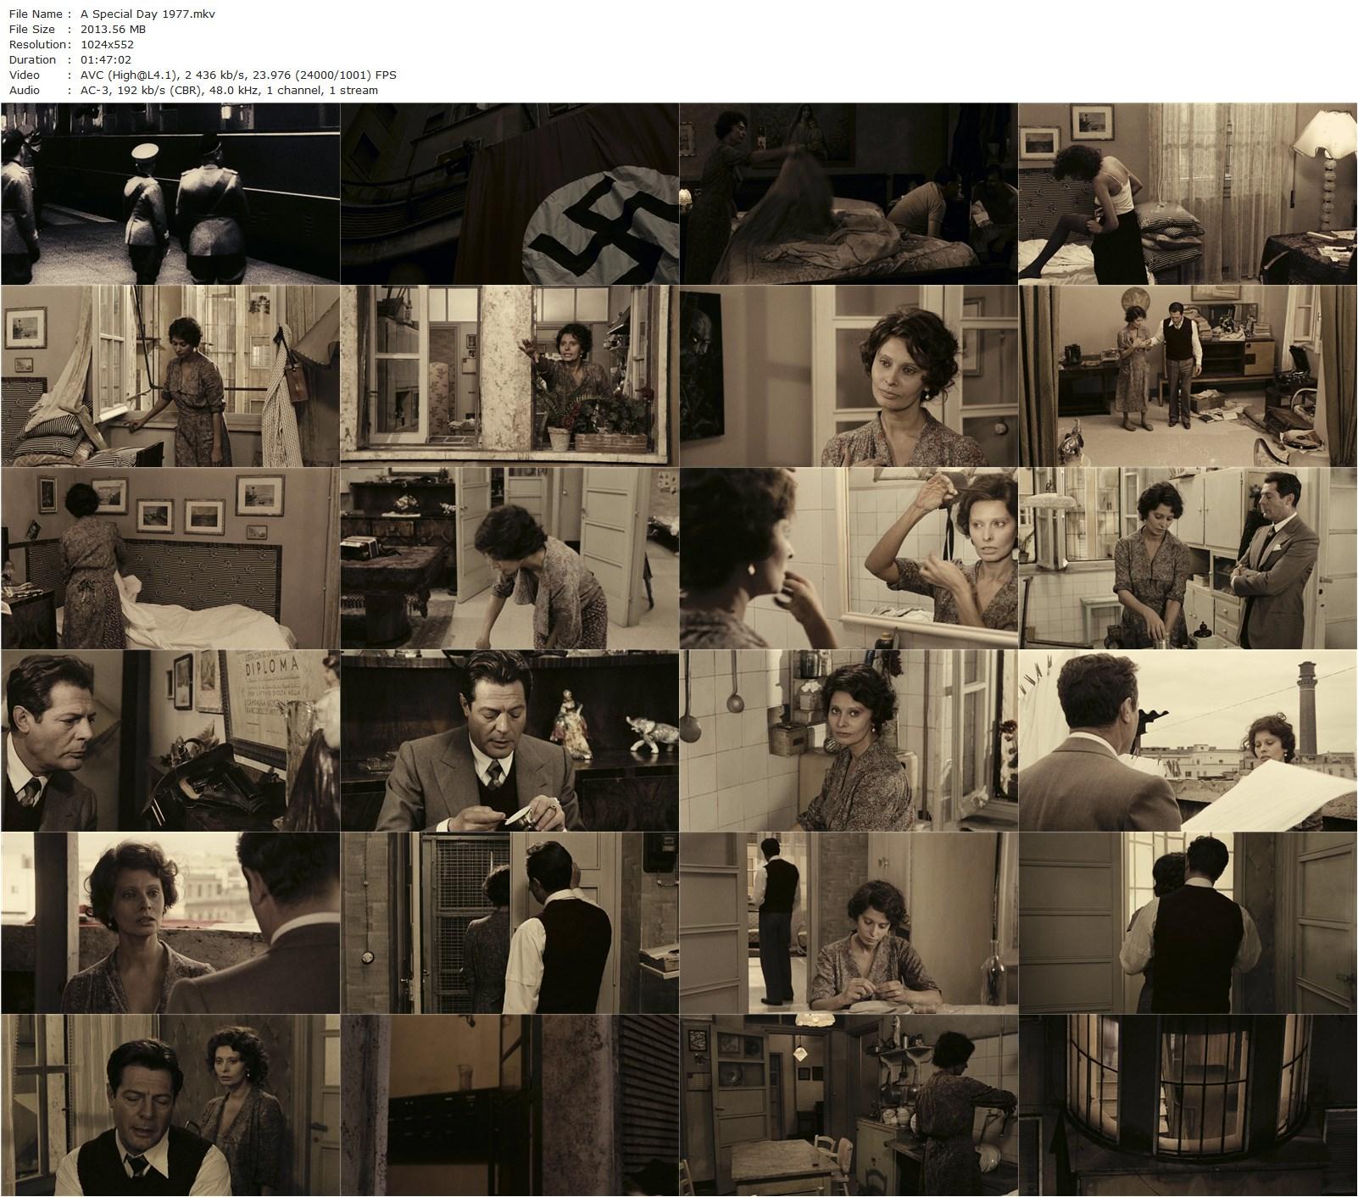Select thumbnail with woman dressing near floor lamp

pos(1188,193)
